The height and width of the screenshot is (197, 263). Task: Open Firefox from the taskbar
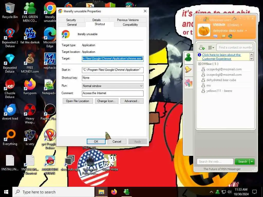[x=114, y=192]
